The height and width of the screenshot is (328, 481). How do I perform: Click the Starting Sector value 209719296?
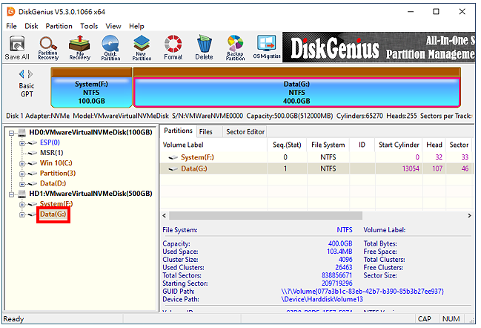pyautogui.click(x=336, y=283)
